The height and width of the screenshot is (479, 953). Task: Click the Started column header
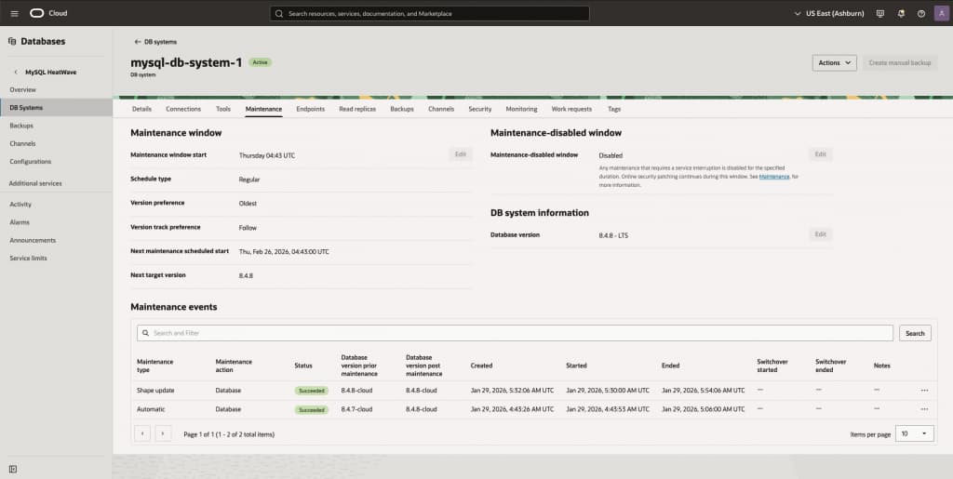coord(576,366)
